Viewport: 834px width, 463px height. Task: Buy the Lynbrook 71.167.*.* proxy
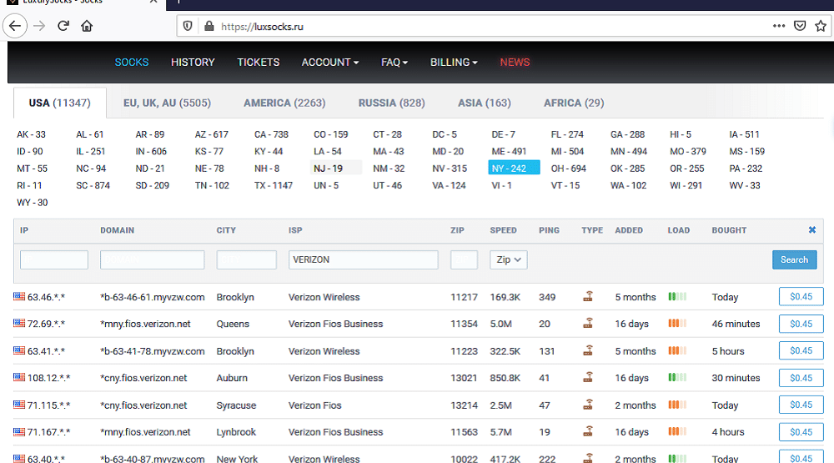(x=801, y=431)
